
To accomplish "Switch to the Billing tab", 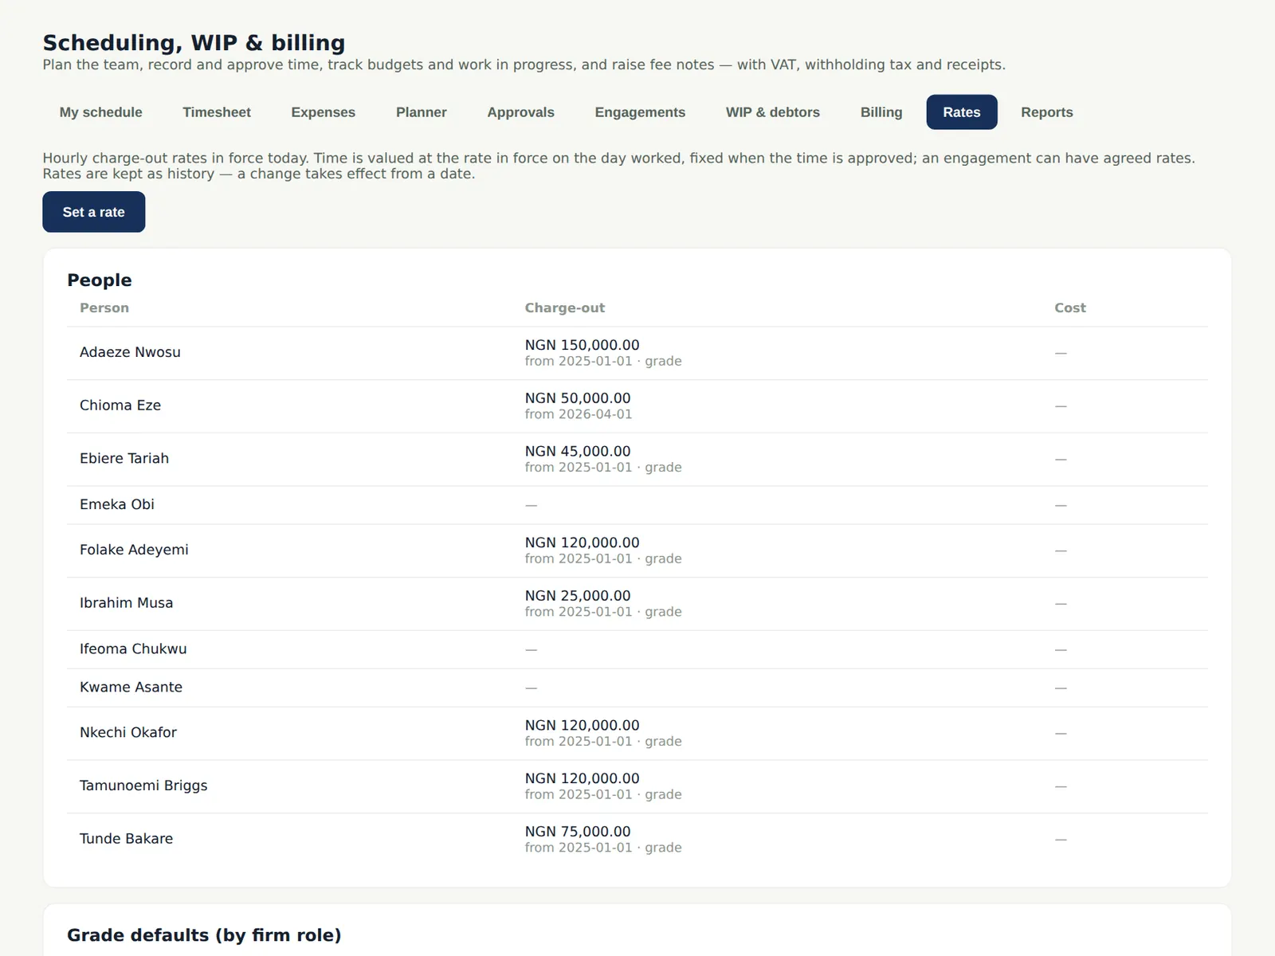I will click(x=881, y=112).
